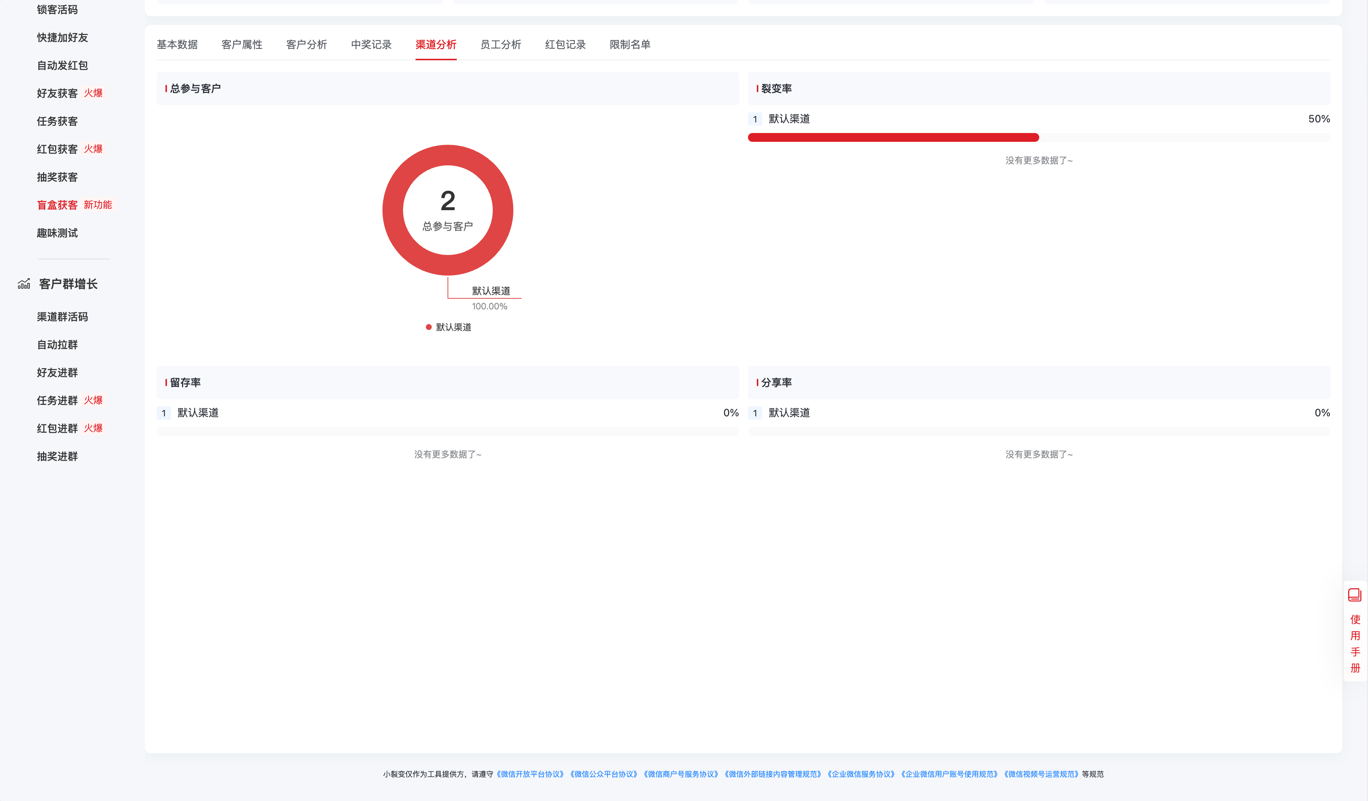The width and height of the screenshot is (1368, 801).
Task: Click the 客户群增长 chart icon
Action: (x=24, y=284)
